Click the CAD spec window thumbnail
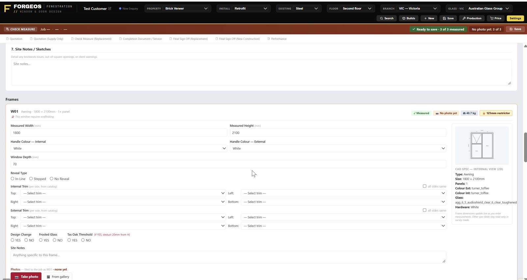527x280 pixels. 482,146
